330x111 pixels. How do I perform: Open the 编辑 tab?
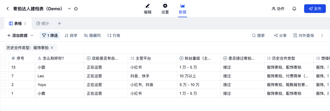click(x=148, y=9)
